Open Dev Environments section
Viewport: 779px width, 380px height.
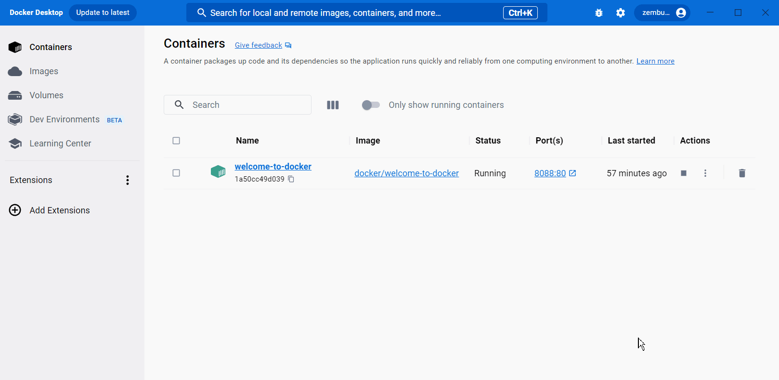65,119
